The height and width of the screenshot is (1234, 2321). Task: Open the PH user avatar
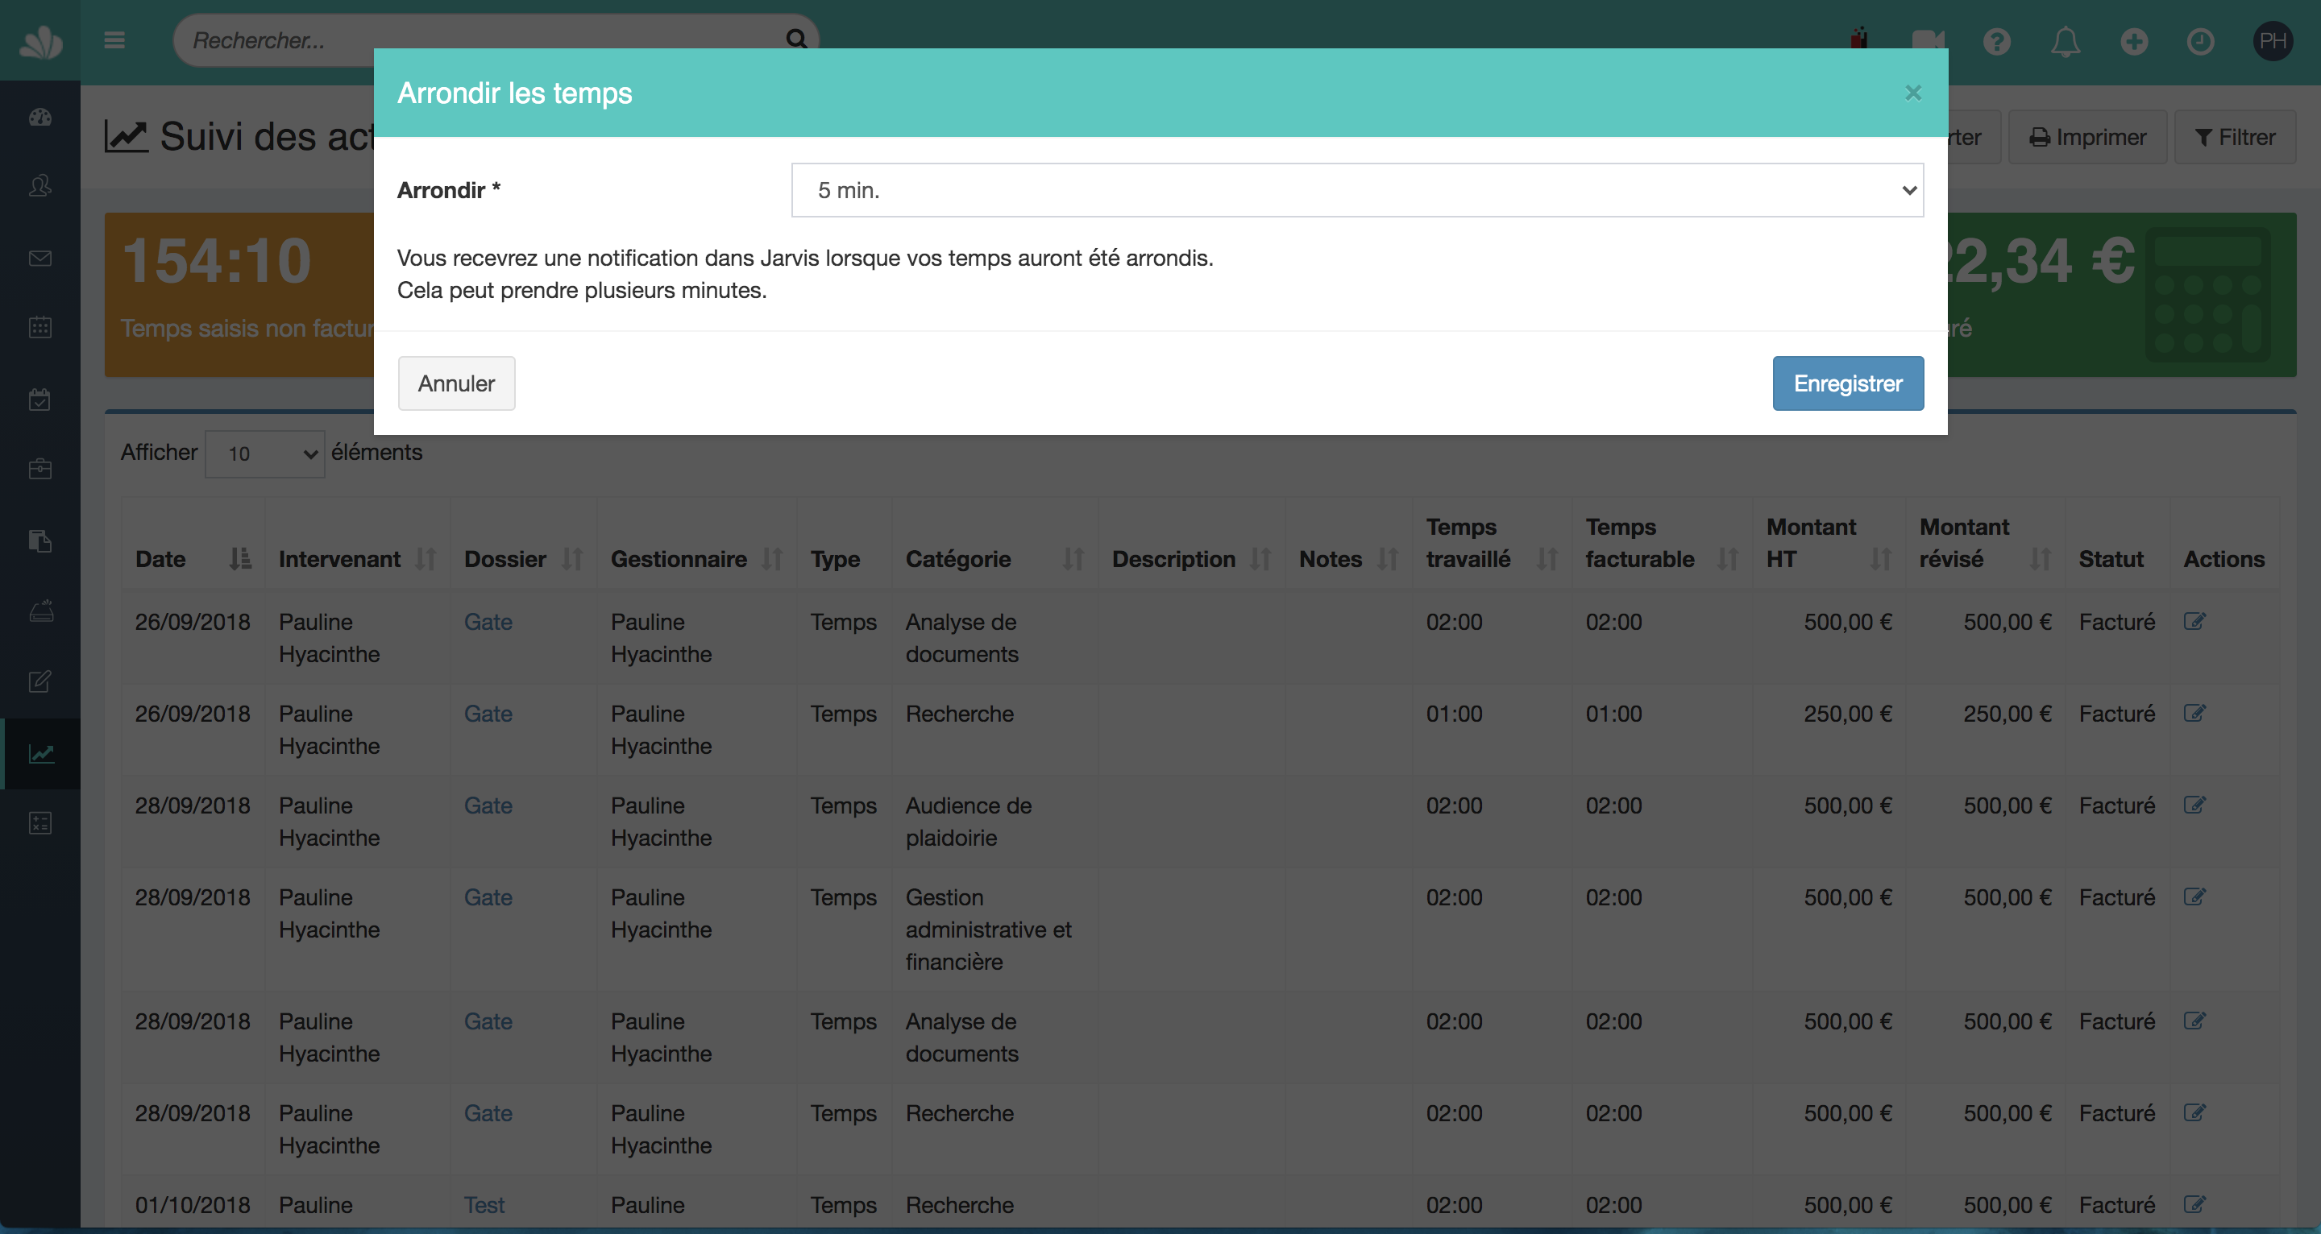click(2273, 41)
